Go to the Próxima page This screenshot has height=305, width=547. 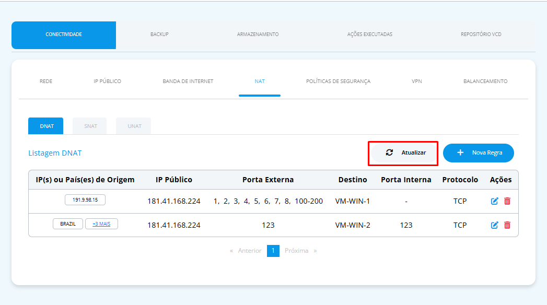(x=297, y=251)
